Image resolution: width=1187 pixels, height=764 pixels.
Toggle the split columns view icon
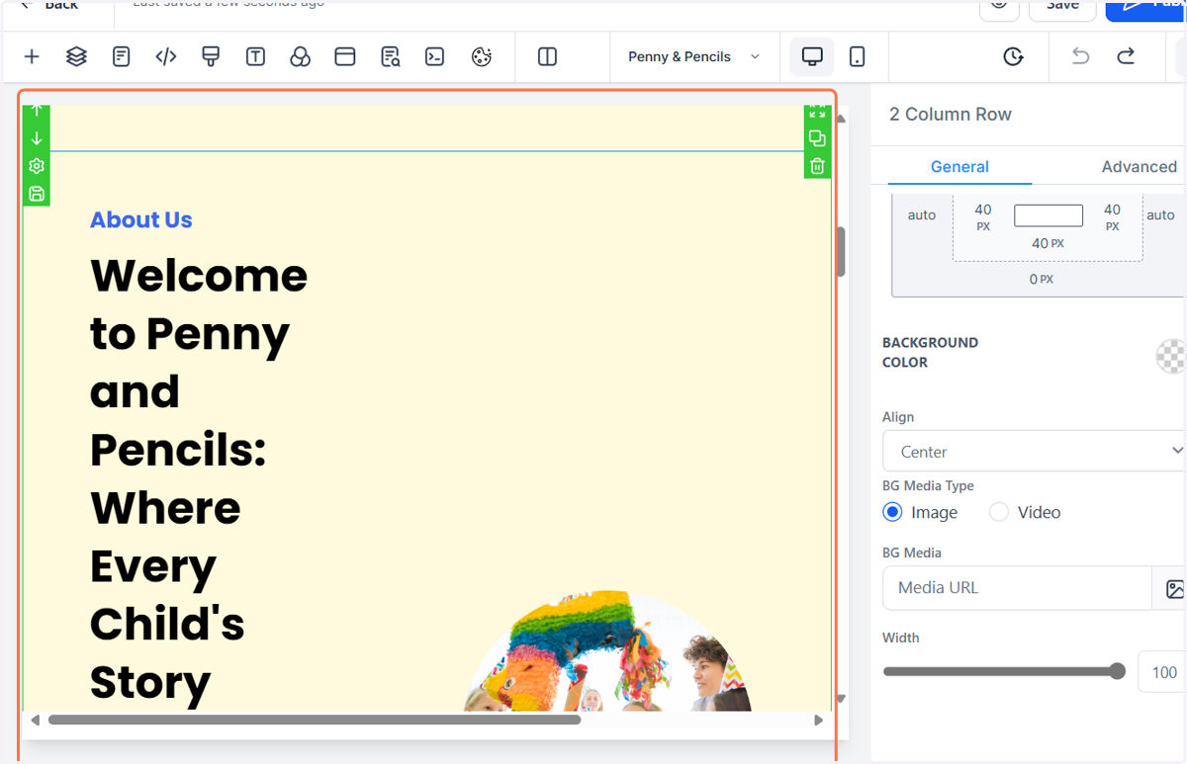pos(547,56)
